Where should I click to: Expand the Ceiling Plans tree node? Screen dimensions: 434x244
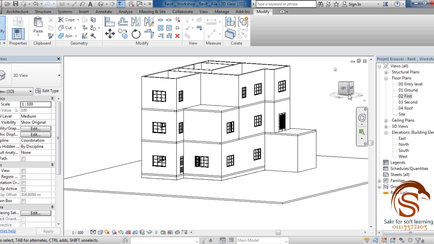tap(386, 121)
